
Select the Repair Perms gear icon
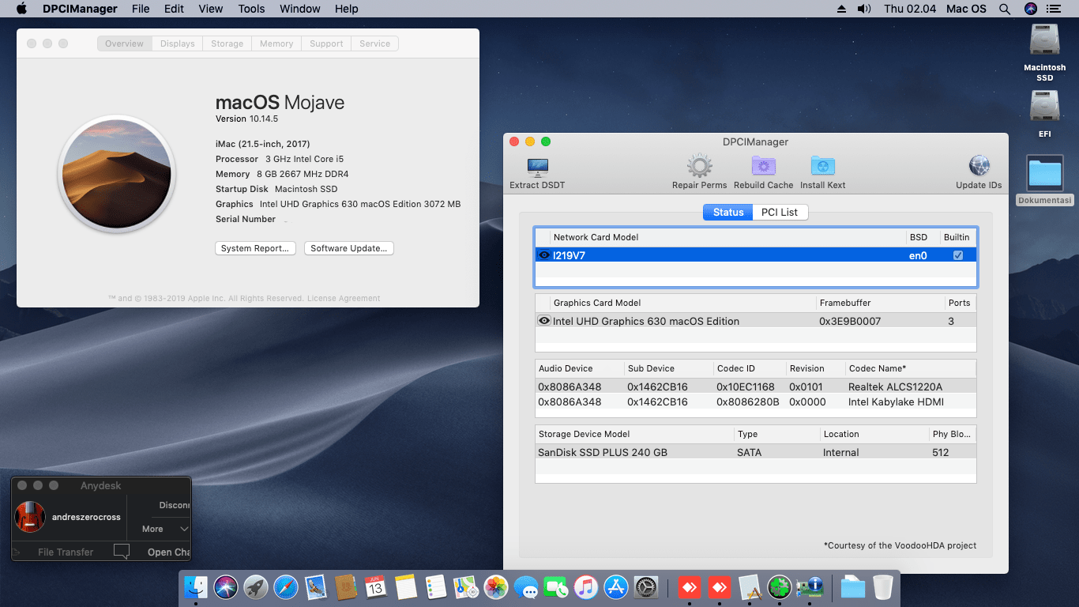[x=699, y=166]
